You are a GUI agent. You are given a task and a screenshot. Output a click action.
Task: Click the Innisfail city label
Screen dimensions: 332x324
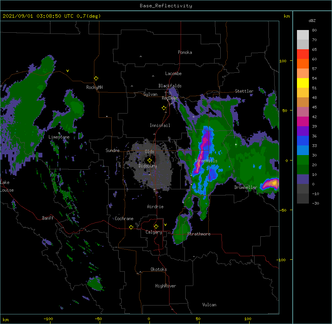point(160,125)
